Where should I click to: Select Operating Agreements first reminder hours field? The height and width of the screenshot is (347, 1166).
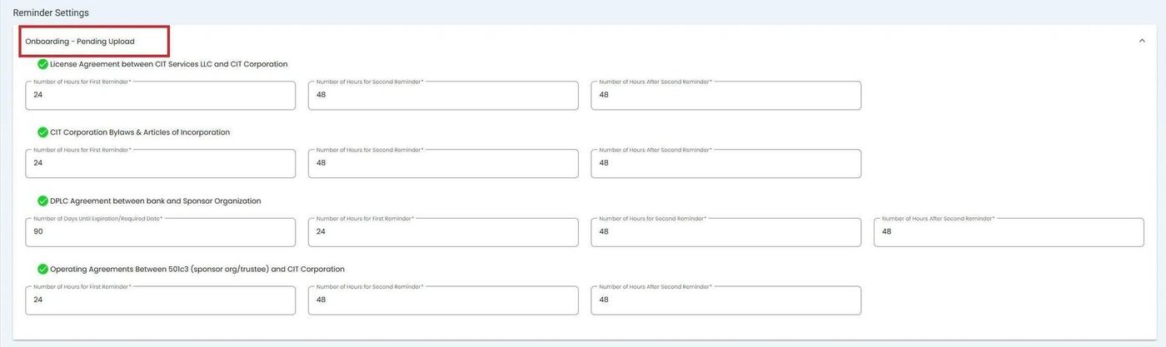click(160, 300)
